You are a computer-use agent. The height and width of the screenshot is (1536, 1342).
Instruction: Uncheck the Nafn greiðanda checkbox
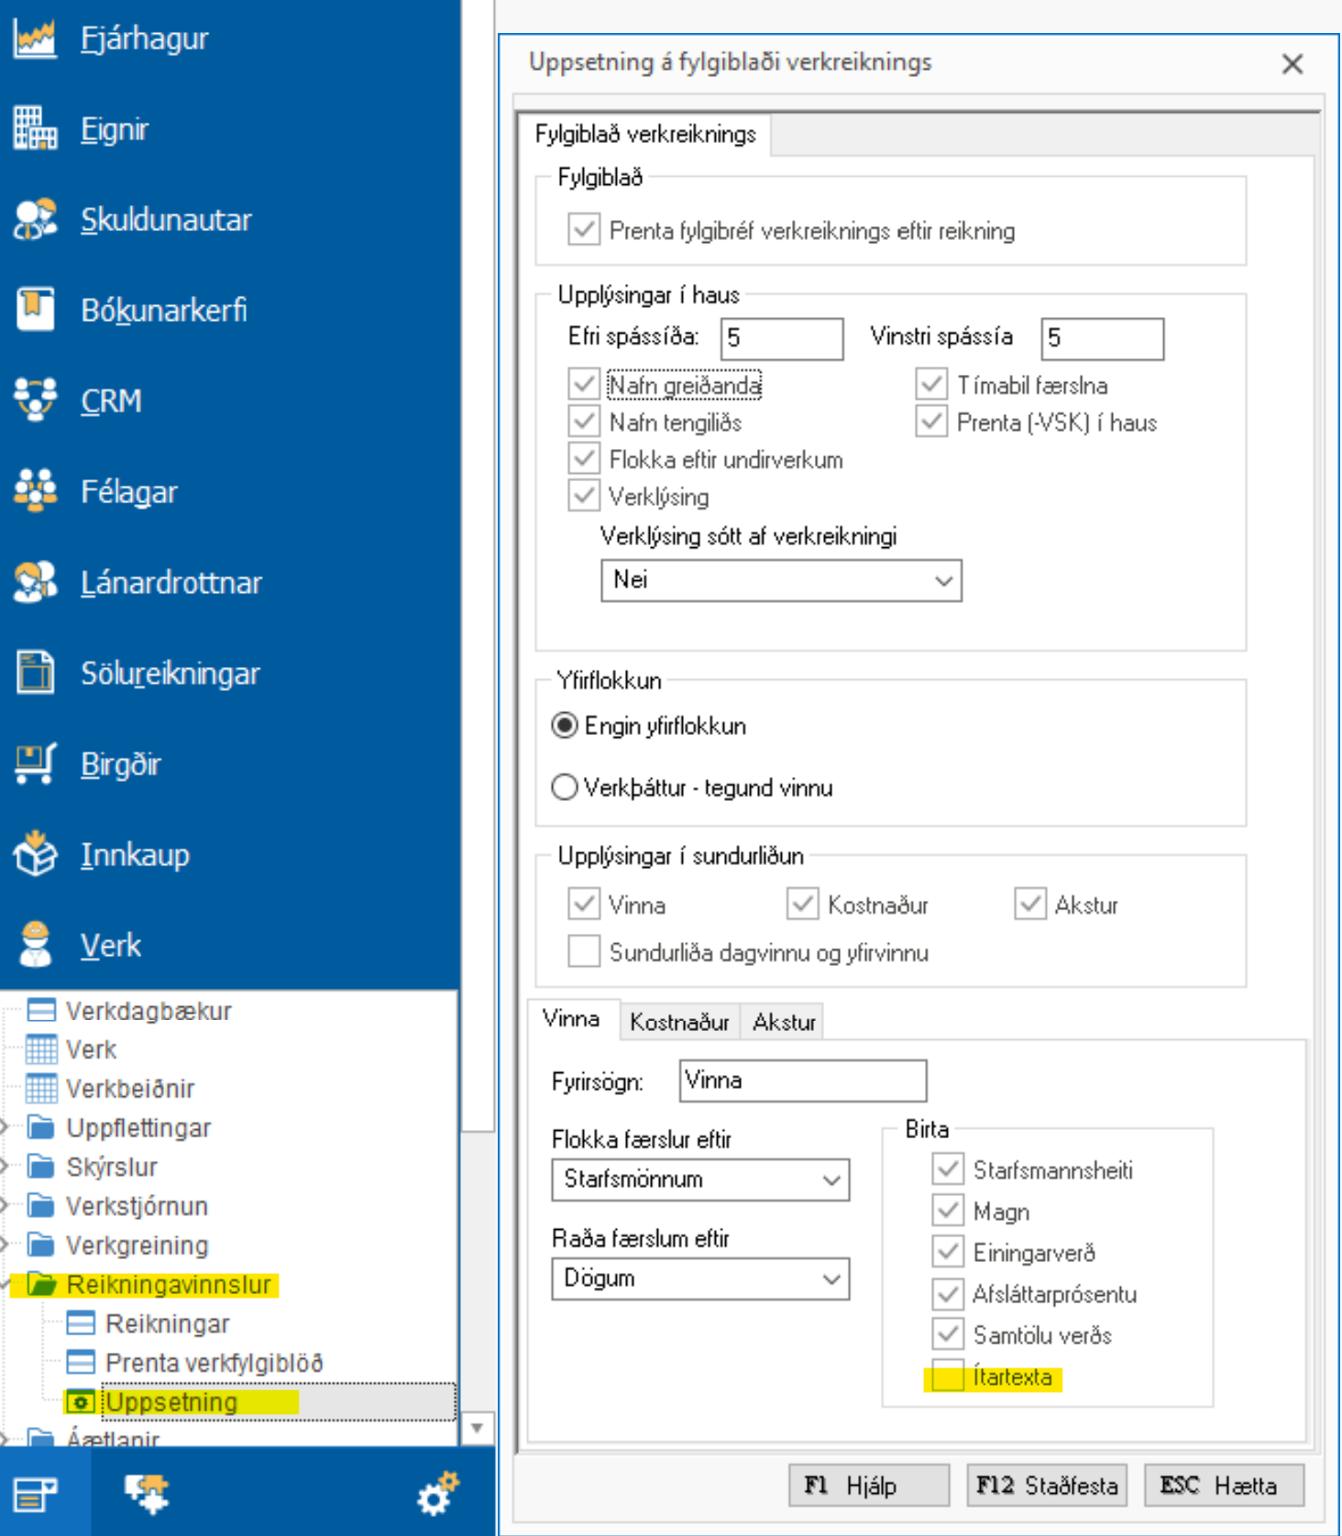(x=584, y=385)
